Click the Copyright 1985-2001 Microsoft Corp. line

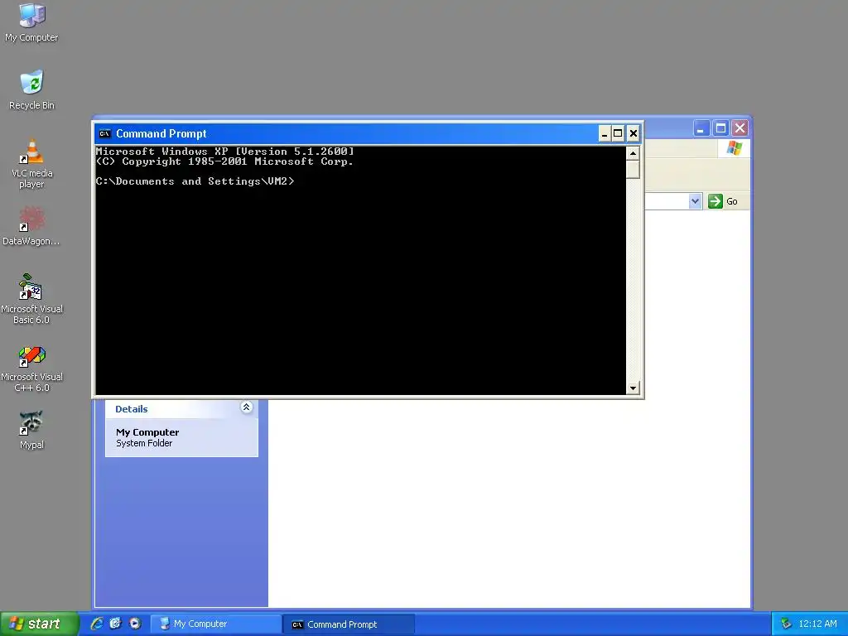point(224,161)
